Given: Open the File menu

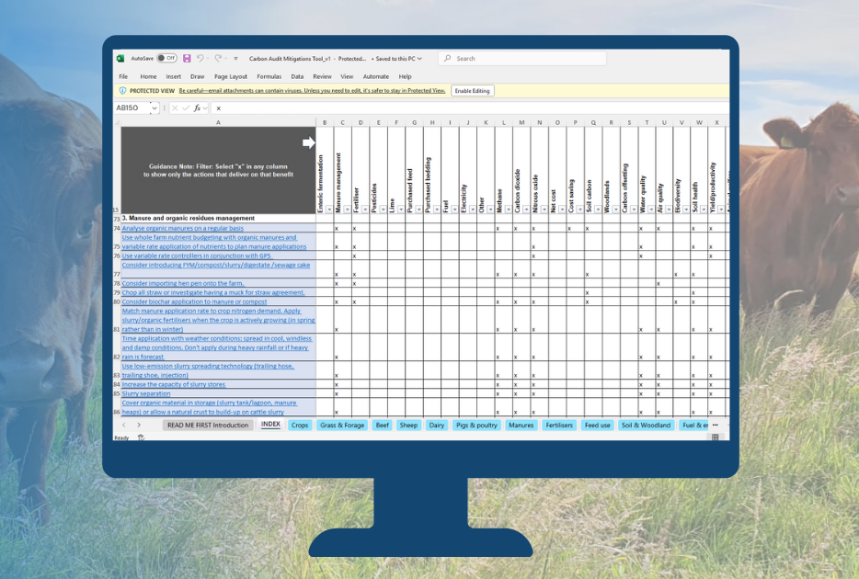Looking at the screenshot, I should point(123,76).
